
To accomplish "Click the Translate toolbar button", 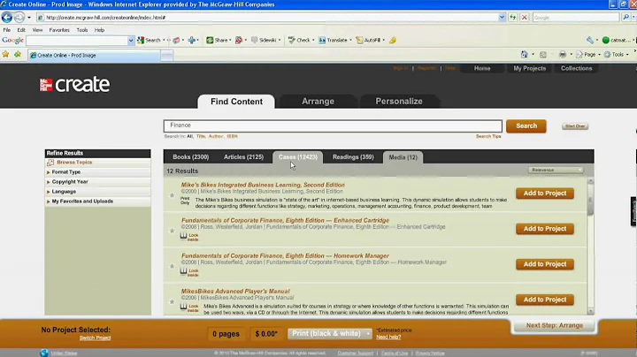I will (x=334, y=40).
